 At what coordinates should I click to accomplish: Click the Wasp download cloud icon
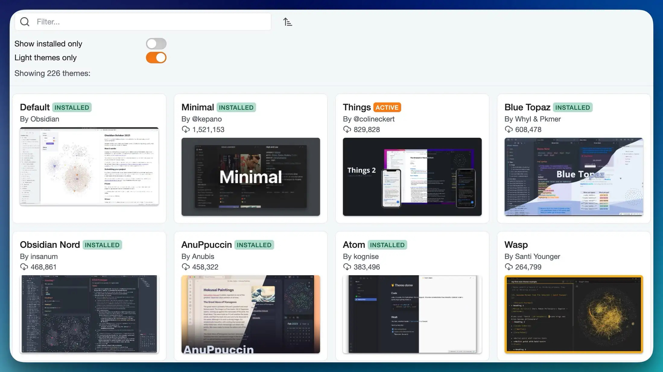[x=509, y=267]
